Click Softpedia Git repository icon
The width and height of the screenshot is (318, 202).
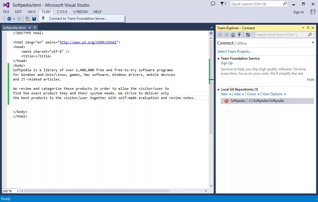coord(226,101)
